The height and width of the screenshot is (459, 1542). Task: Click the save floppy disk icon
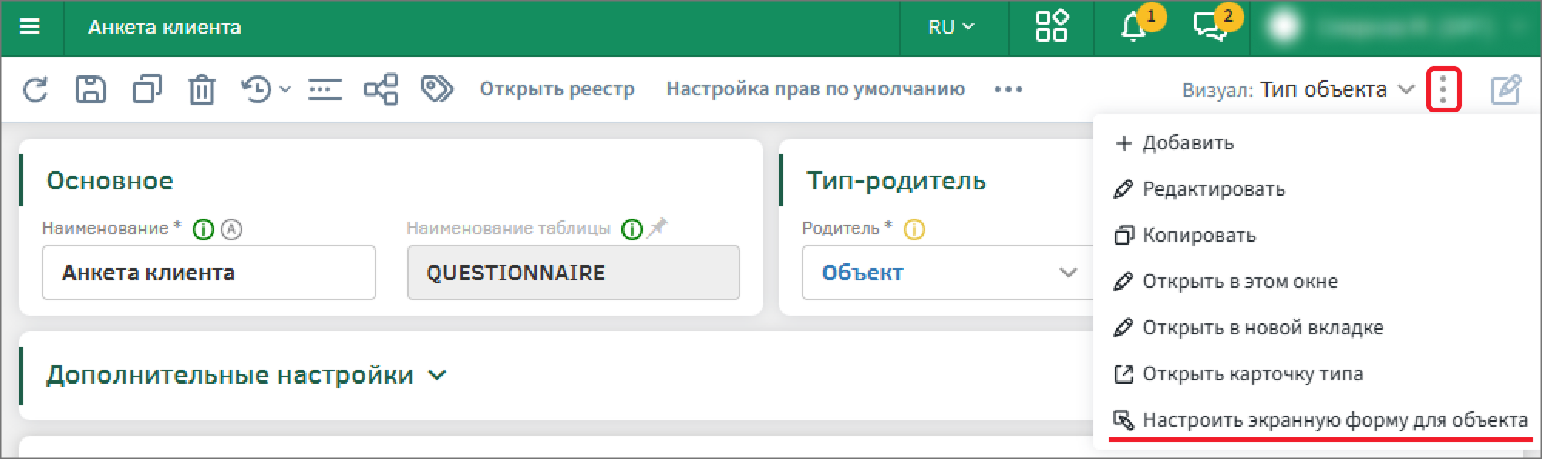pos(90,90)
